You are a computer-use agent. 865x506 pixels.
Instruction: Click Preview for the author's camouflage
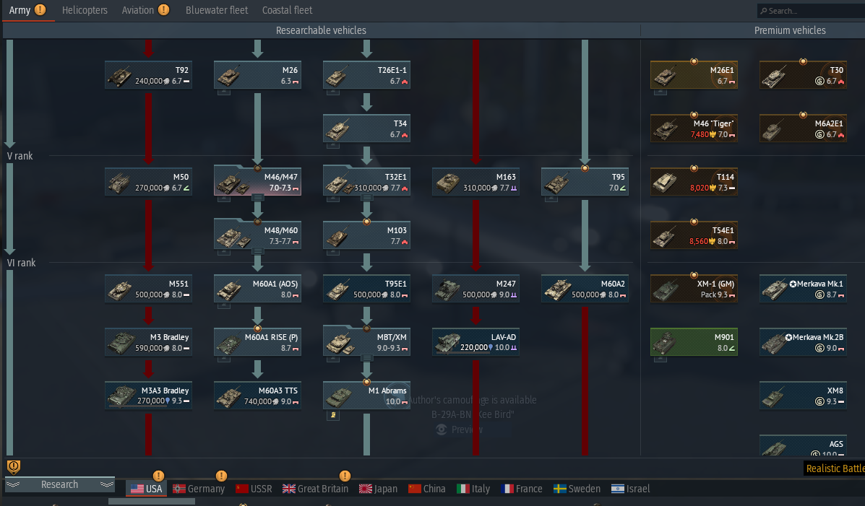coord(460,429)
